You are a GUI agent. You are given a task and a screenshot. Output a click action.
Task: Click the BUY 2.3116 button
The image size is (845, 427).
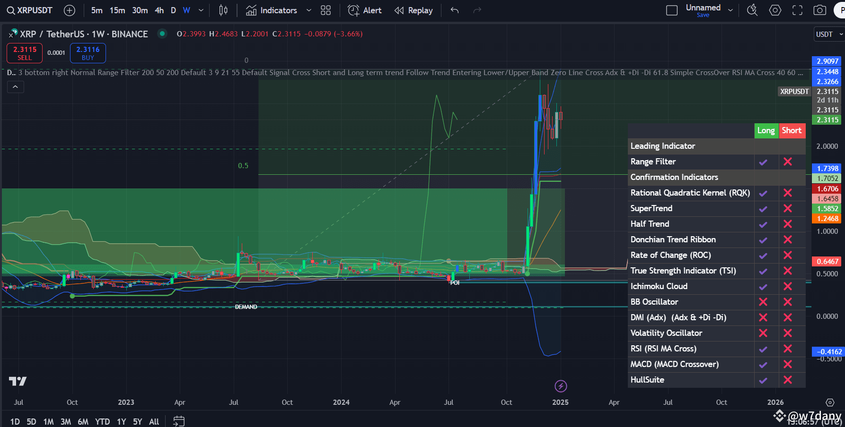click(88, 53)
